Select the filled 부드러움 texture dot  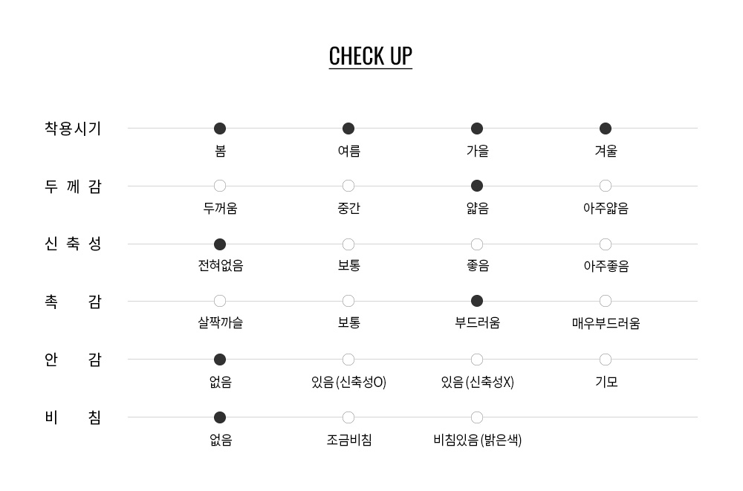(x=477, y=301)
